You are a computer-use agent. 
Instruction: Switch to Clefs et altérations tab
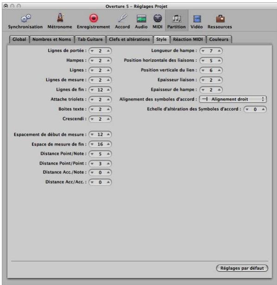click(x=129, y=39)
